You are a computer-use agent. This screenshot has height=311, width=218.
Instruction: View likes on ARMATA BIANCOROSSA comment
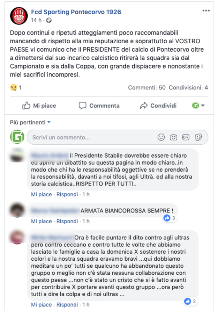pyautogui.click(x=170, y=218)
